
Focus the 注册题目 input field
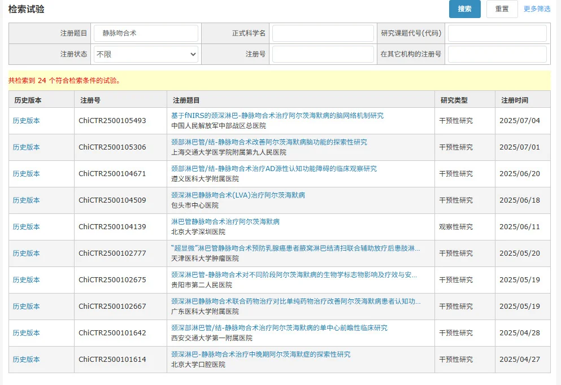(146, 33)
